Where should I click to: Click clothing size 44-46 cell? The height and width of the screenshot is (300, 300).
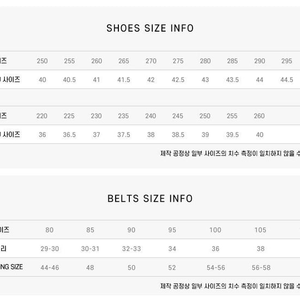[50, 267]
